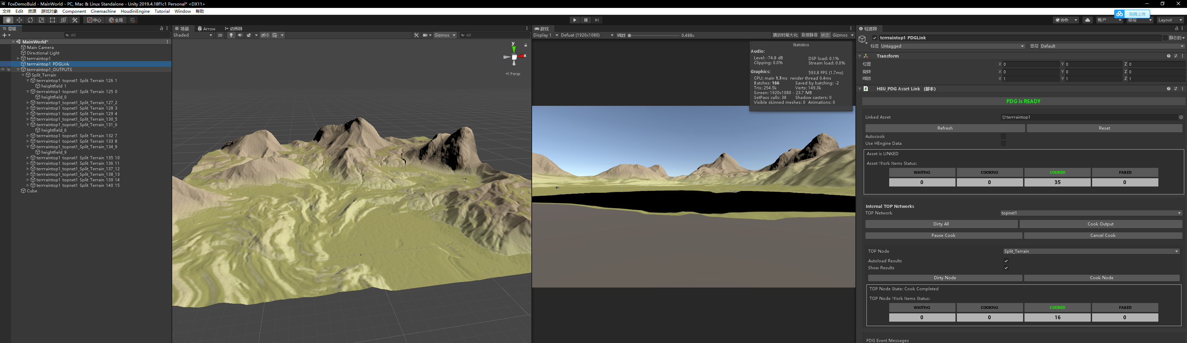Collapse the Transform component foldout
The height and width of the screenshot is (343, 1187).
(860, 56)
